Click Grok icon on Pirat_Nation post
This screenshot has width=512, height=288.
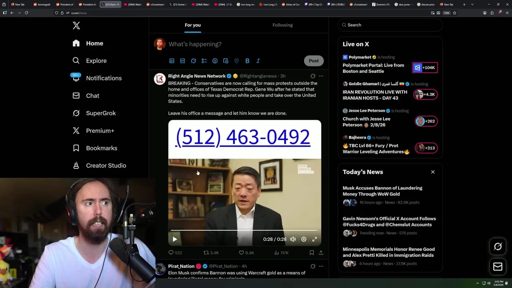[x=313, y=266]
